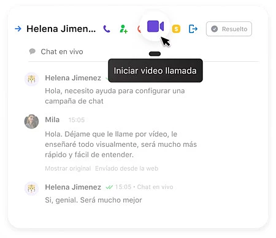Open Helena Jimenez avatar on last message
Image resolution: width=276 pixels, height=238 pixels.
31,188
